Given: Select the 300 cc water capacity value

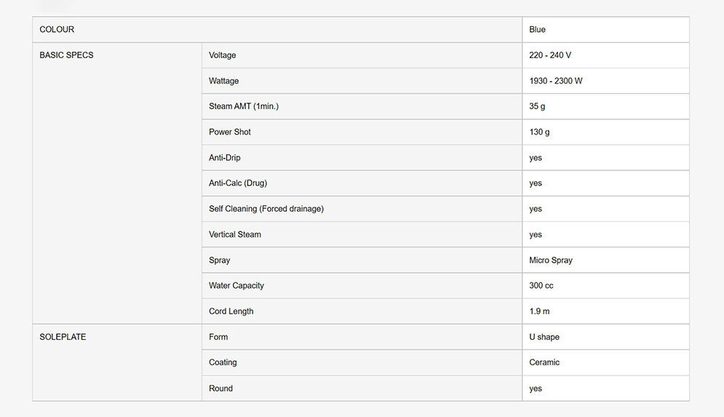Looking at the screenshot, I should pyautogui.click(x=541, y=285).
